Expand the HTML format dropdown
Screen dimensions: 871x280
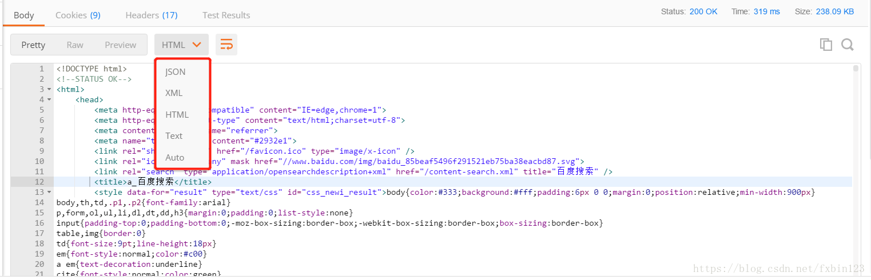[181, 45]
